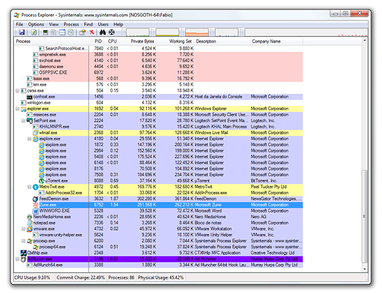Click the scrollbar up arrow
The image size is (382, 293).
364,41
